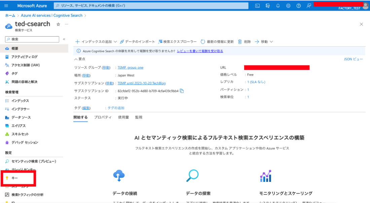370x203 pixels.
Task: Click the 移動 link beside リソース グループ
Action: pyautogui.click(x=106, y=67)
